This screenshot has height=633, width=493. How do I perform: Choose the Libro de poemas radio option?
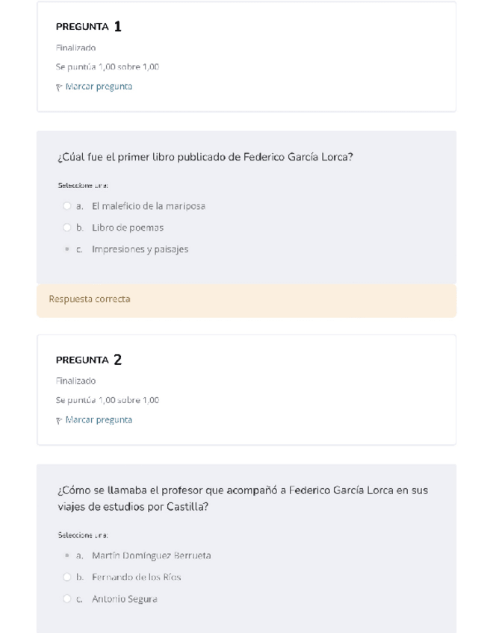click(x=67, y=228)
